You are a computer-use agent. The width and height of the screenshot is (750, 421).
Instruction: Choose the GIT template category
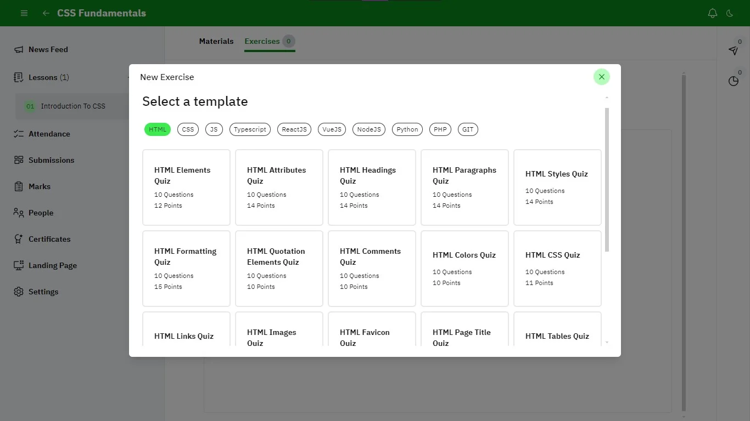[x=468, y=129]
